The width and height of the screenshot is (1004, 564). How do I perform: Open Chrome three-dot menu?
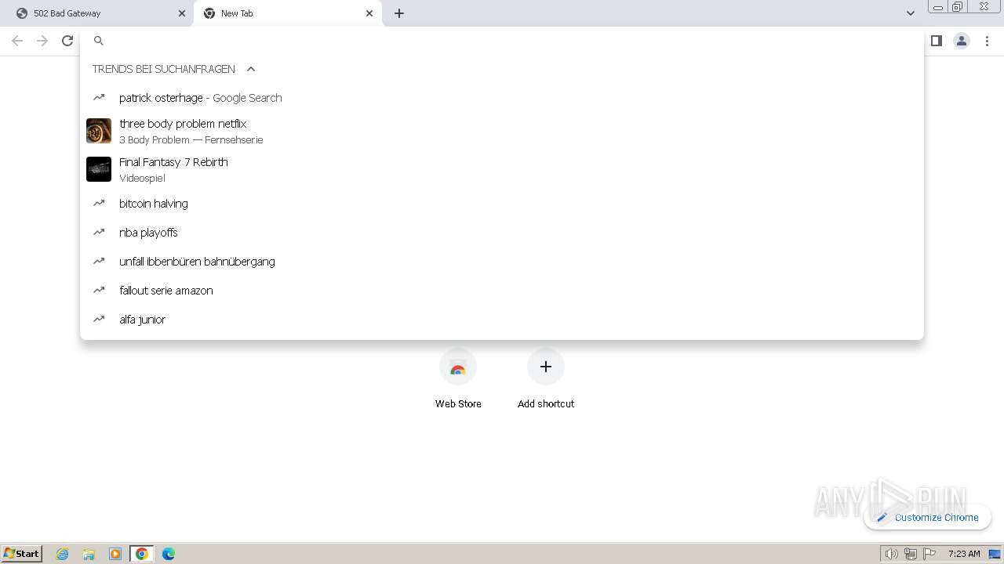(x=987, y=41)
